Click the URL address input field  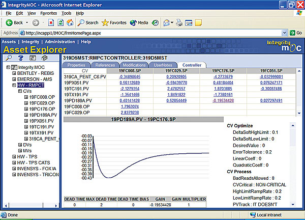click(151, 33)
